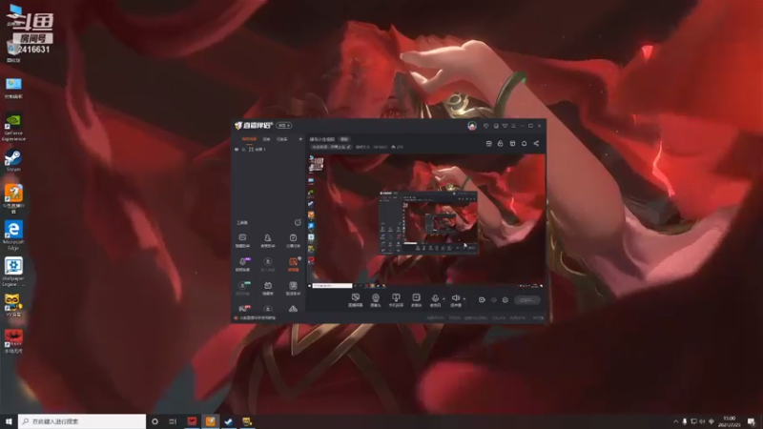Open the taskbar clock and date
This screenshot has width=763, height=429.
(729, 421)
